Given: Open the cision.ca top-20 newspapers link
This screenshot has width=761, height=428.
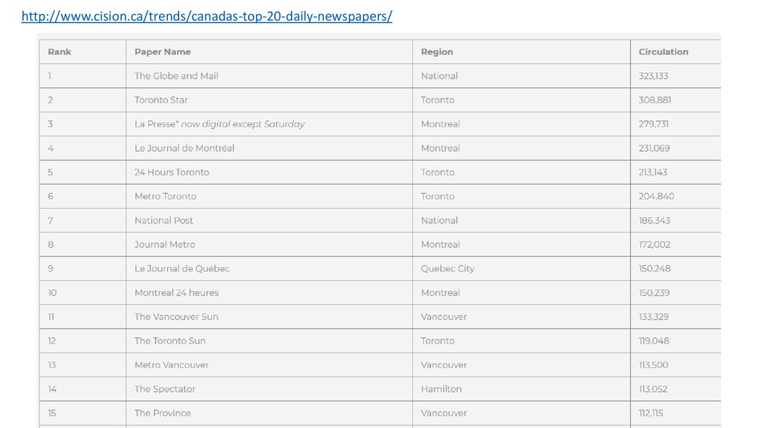Looking at the screenshot, I should (x=207, y=16).
